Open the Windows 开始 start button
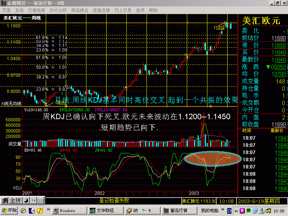The width and height of the screenshot is (288, 216). (x=9, y=211)
